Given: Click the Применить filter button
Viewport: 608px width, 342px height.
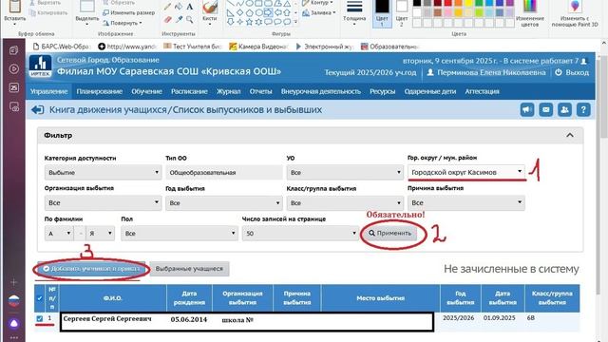Looking at the screenshot, I should point(390,234).
